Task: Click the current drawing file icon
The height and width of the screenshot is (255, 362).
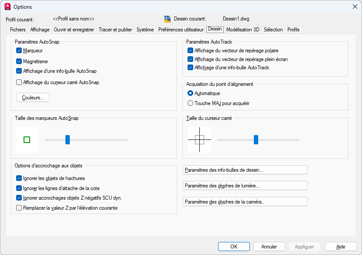Action: [167, 19]
